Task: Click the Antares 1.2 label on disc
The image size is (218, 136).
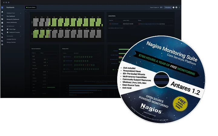Action: tap(186, 88)
